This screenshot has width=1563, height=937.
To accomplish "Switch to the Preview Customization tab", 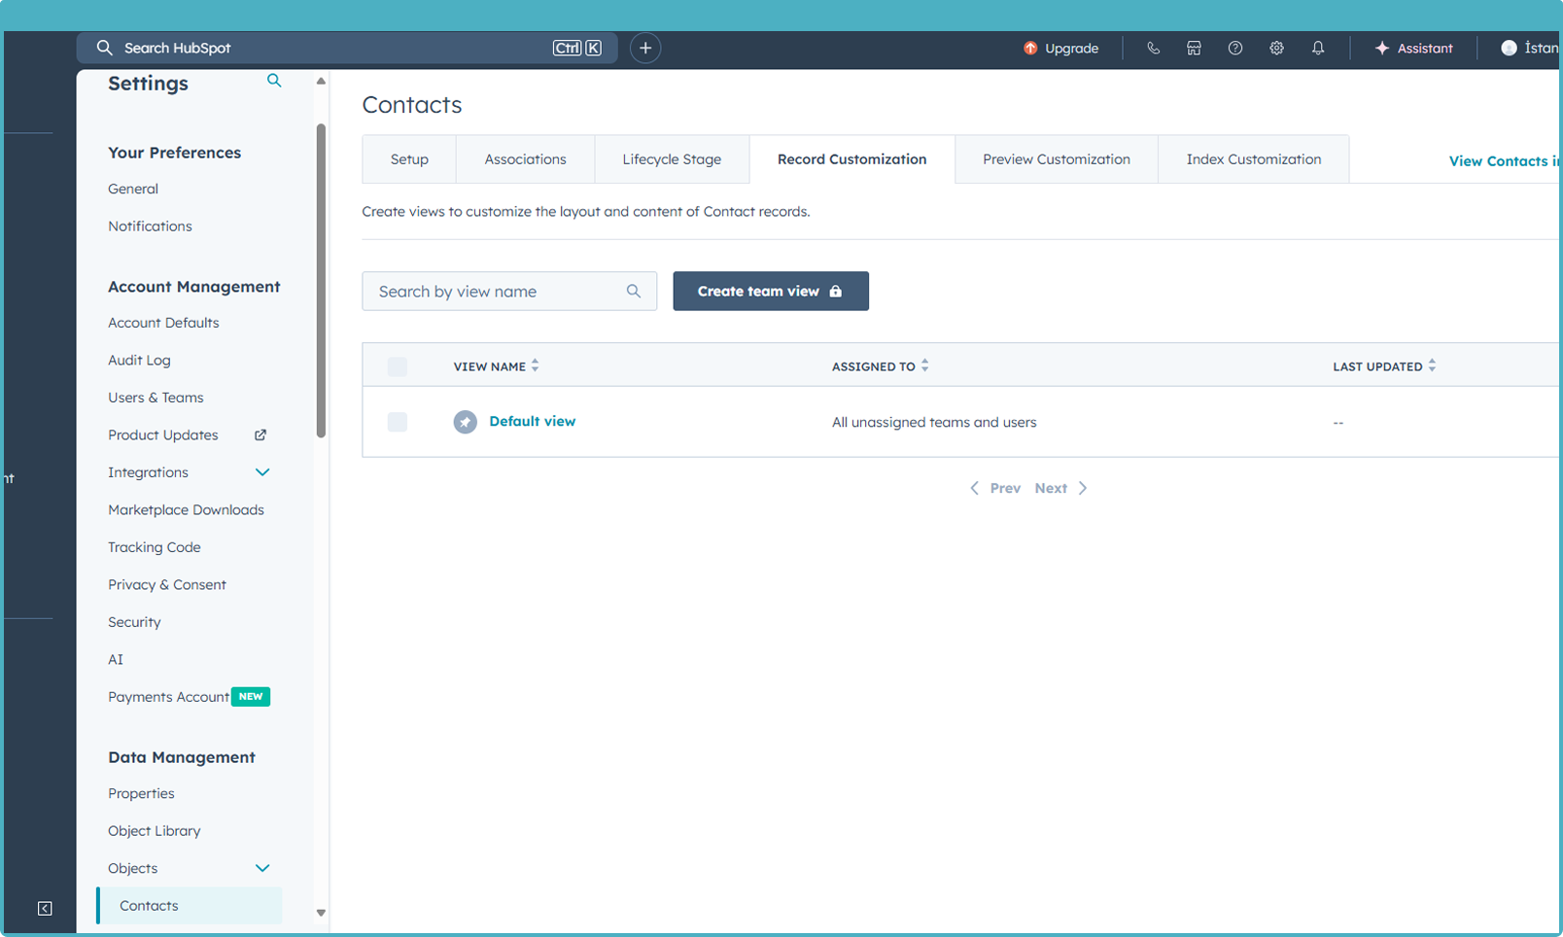I will point(1056,159).
